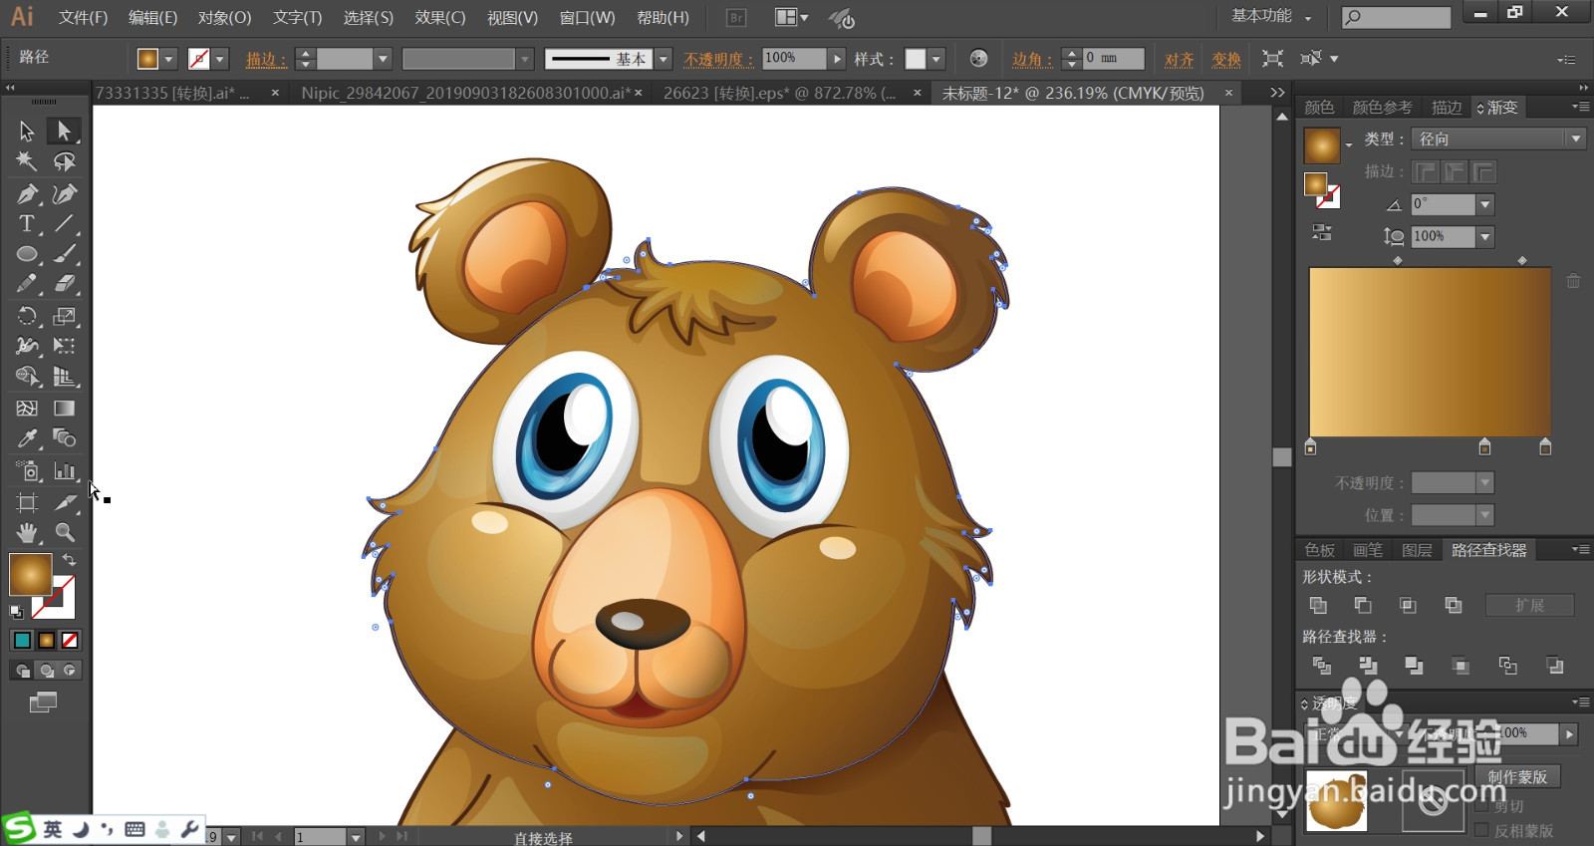Select the Hand tool
Screen dimensions: 1594x846
click(x=27, y=532)
